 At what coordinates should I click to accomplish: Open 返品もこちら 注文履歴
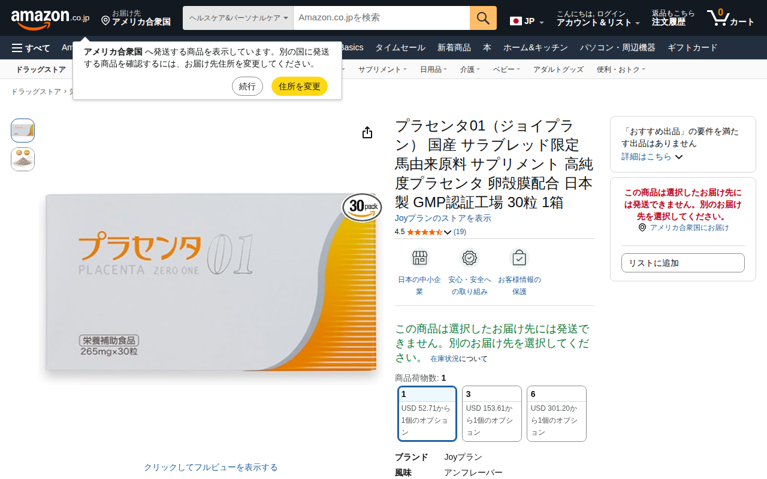point(674,18)
